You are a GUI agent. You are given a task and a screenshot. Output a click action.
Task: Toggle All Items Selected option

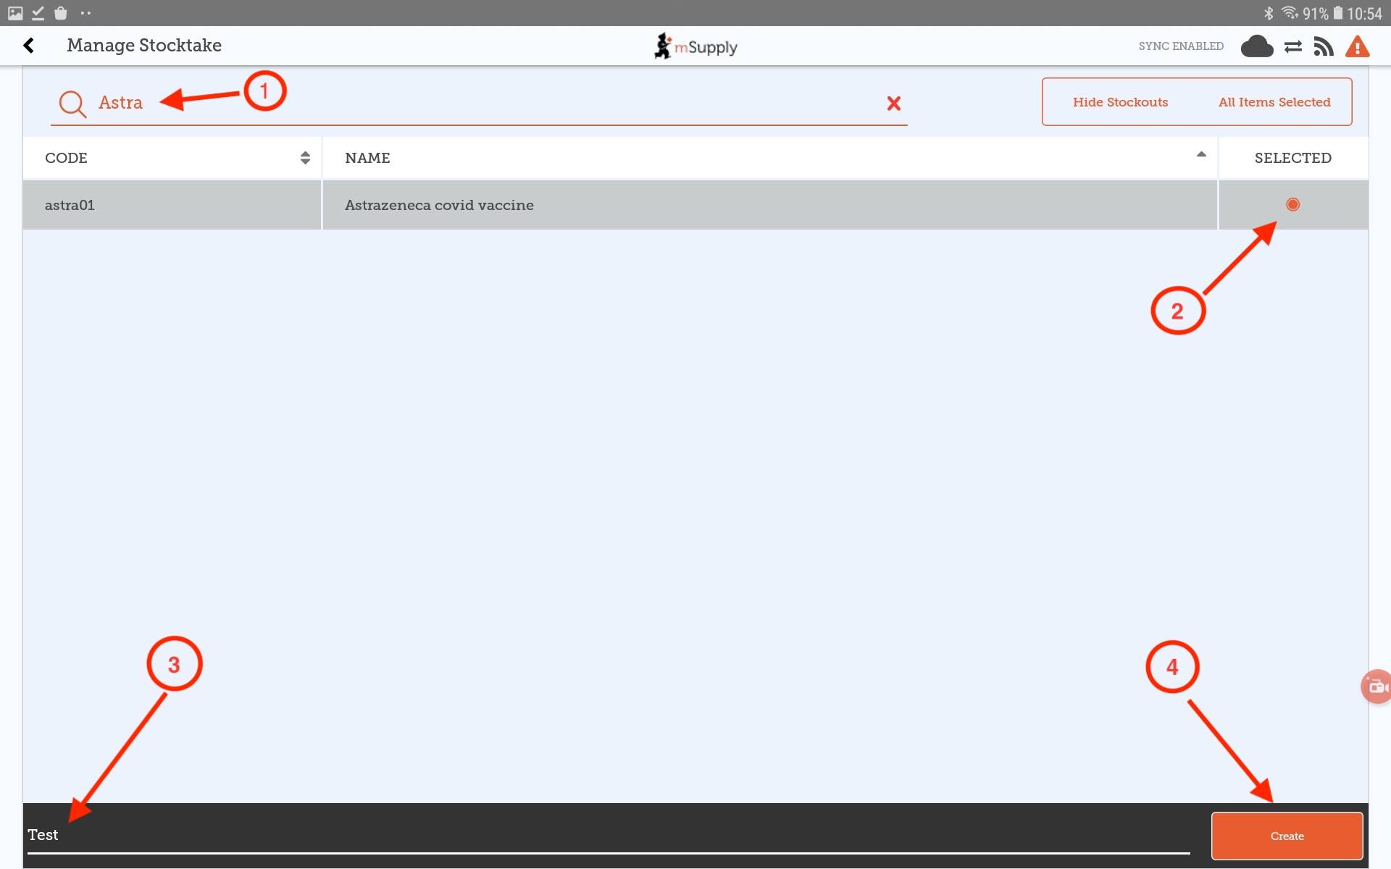point(1274,102)
